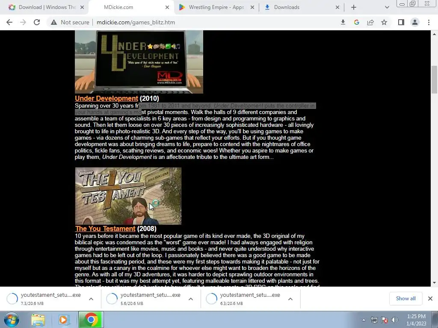Expand options for the 5.6 MB download
438x328 pixels.
click(x=191, y=299)
